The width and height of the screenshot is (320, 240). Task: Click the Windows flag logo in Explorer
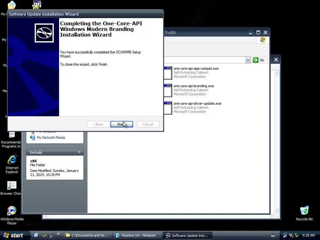(262, 40)
